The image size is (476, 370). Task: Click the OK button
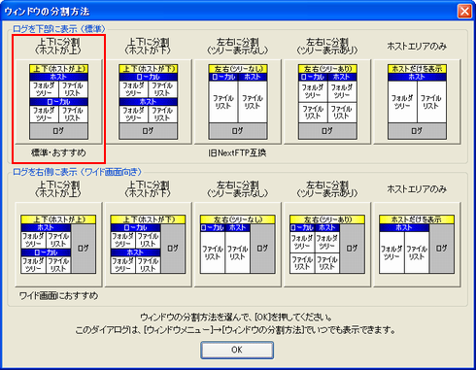tap(237, 350)
